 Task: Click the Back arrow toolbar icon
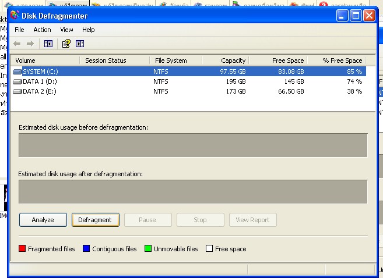[17, 44]
